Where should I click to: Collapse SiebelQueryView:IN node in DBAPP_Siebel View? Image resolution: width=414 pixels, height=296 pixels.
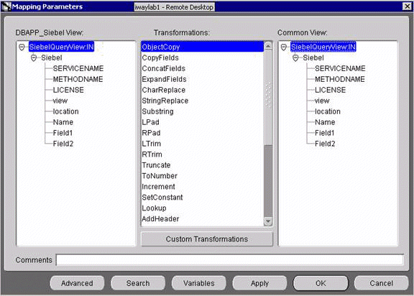pyautogui.click(x=22, y=47)
